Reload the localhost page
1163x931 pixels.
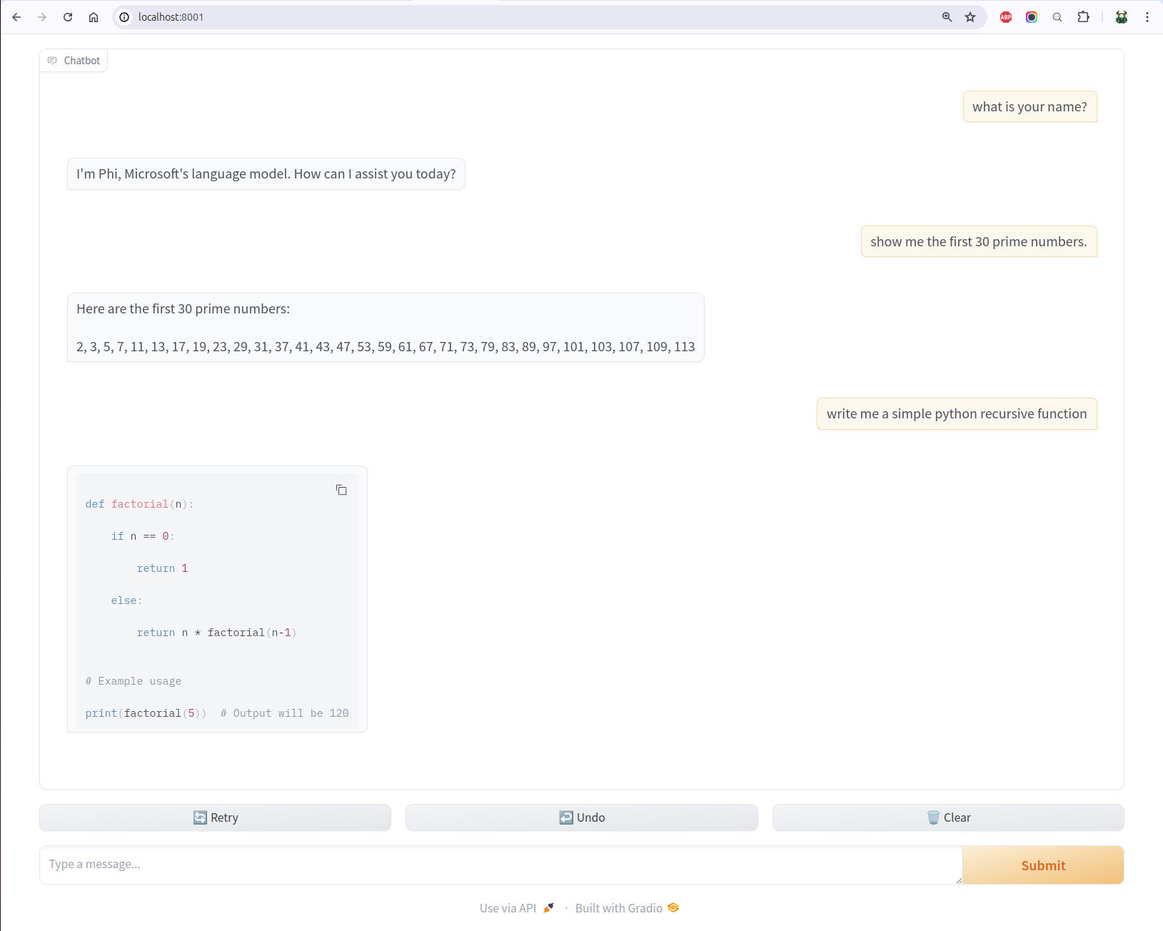tap(68, 17)
